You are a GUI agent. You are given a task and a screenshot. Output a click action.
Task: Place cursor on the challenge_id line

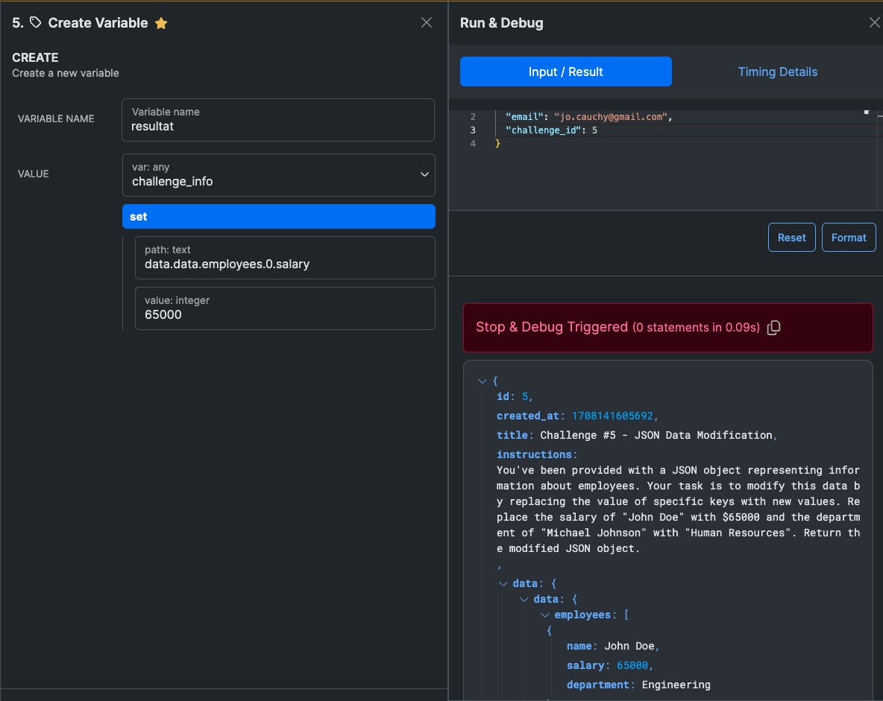point(552,130)
